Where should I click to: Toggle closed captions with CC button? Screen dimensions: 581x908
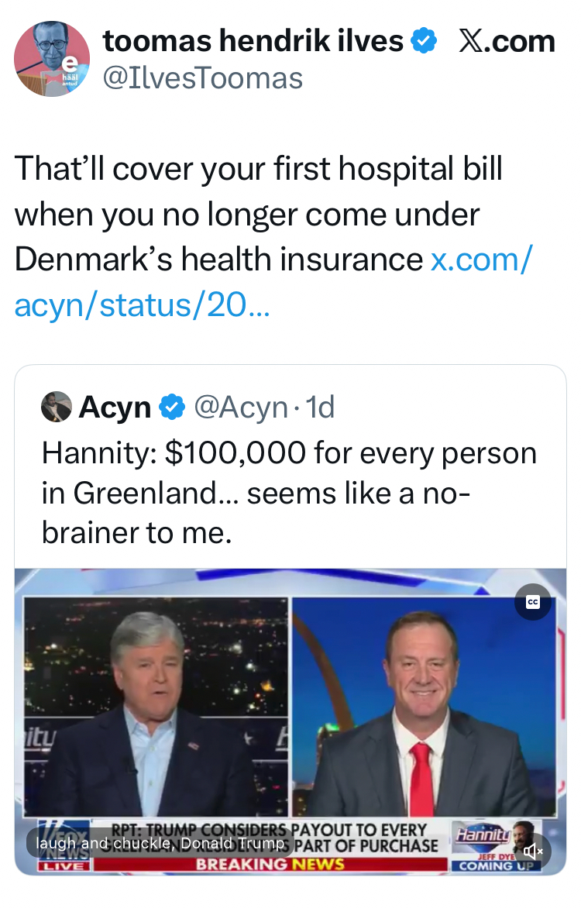pyautogui.click(x=533, y=602)
